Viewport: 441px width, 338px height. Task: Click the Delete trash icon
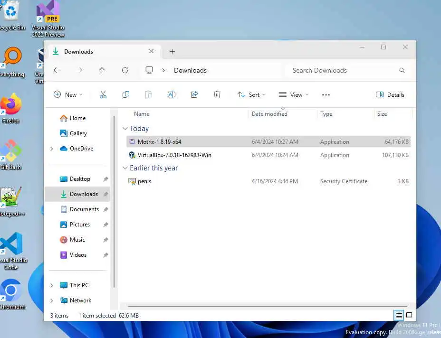click(217, 94)
